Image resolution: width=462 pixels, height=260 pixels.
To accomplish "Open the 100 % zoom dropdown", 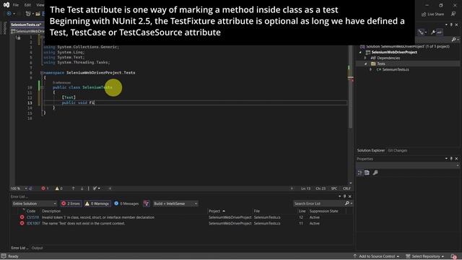I will tap(26, 188).
